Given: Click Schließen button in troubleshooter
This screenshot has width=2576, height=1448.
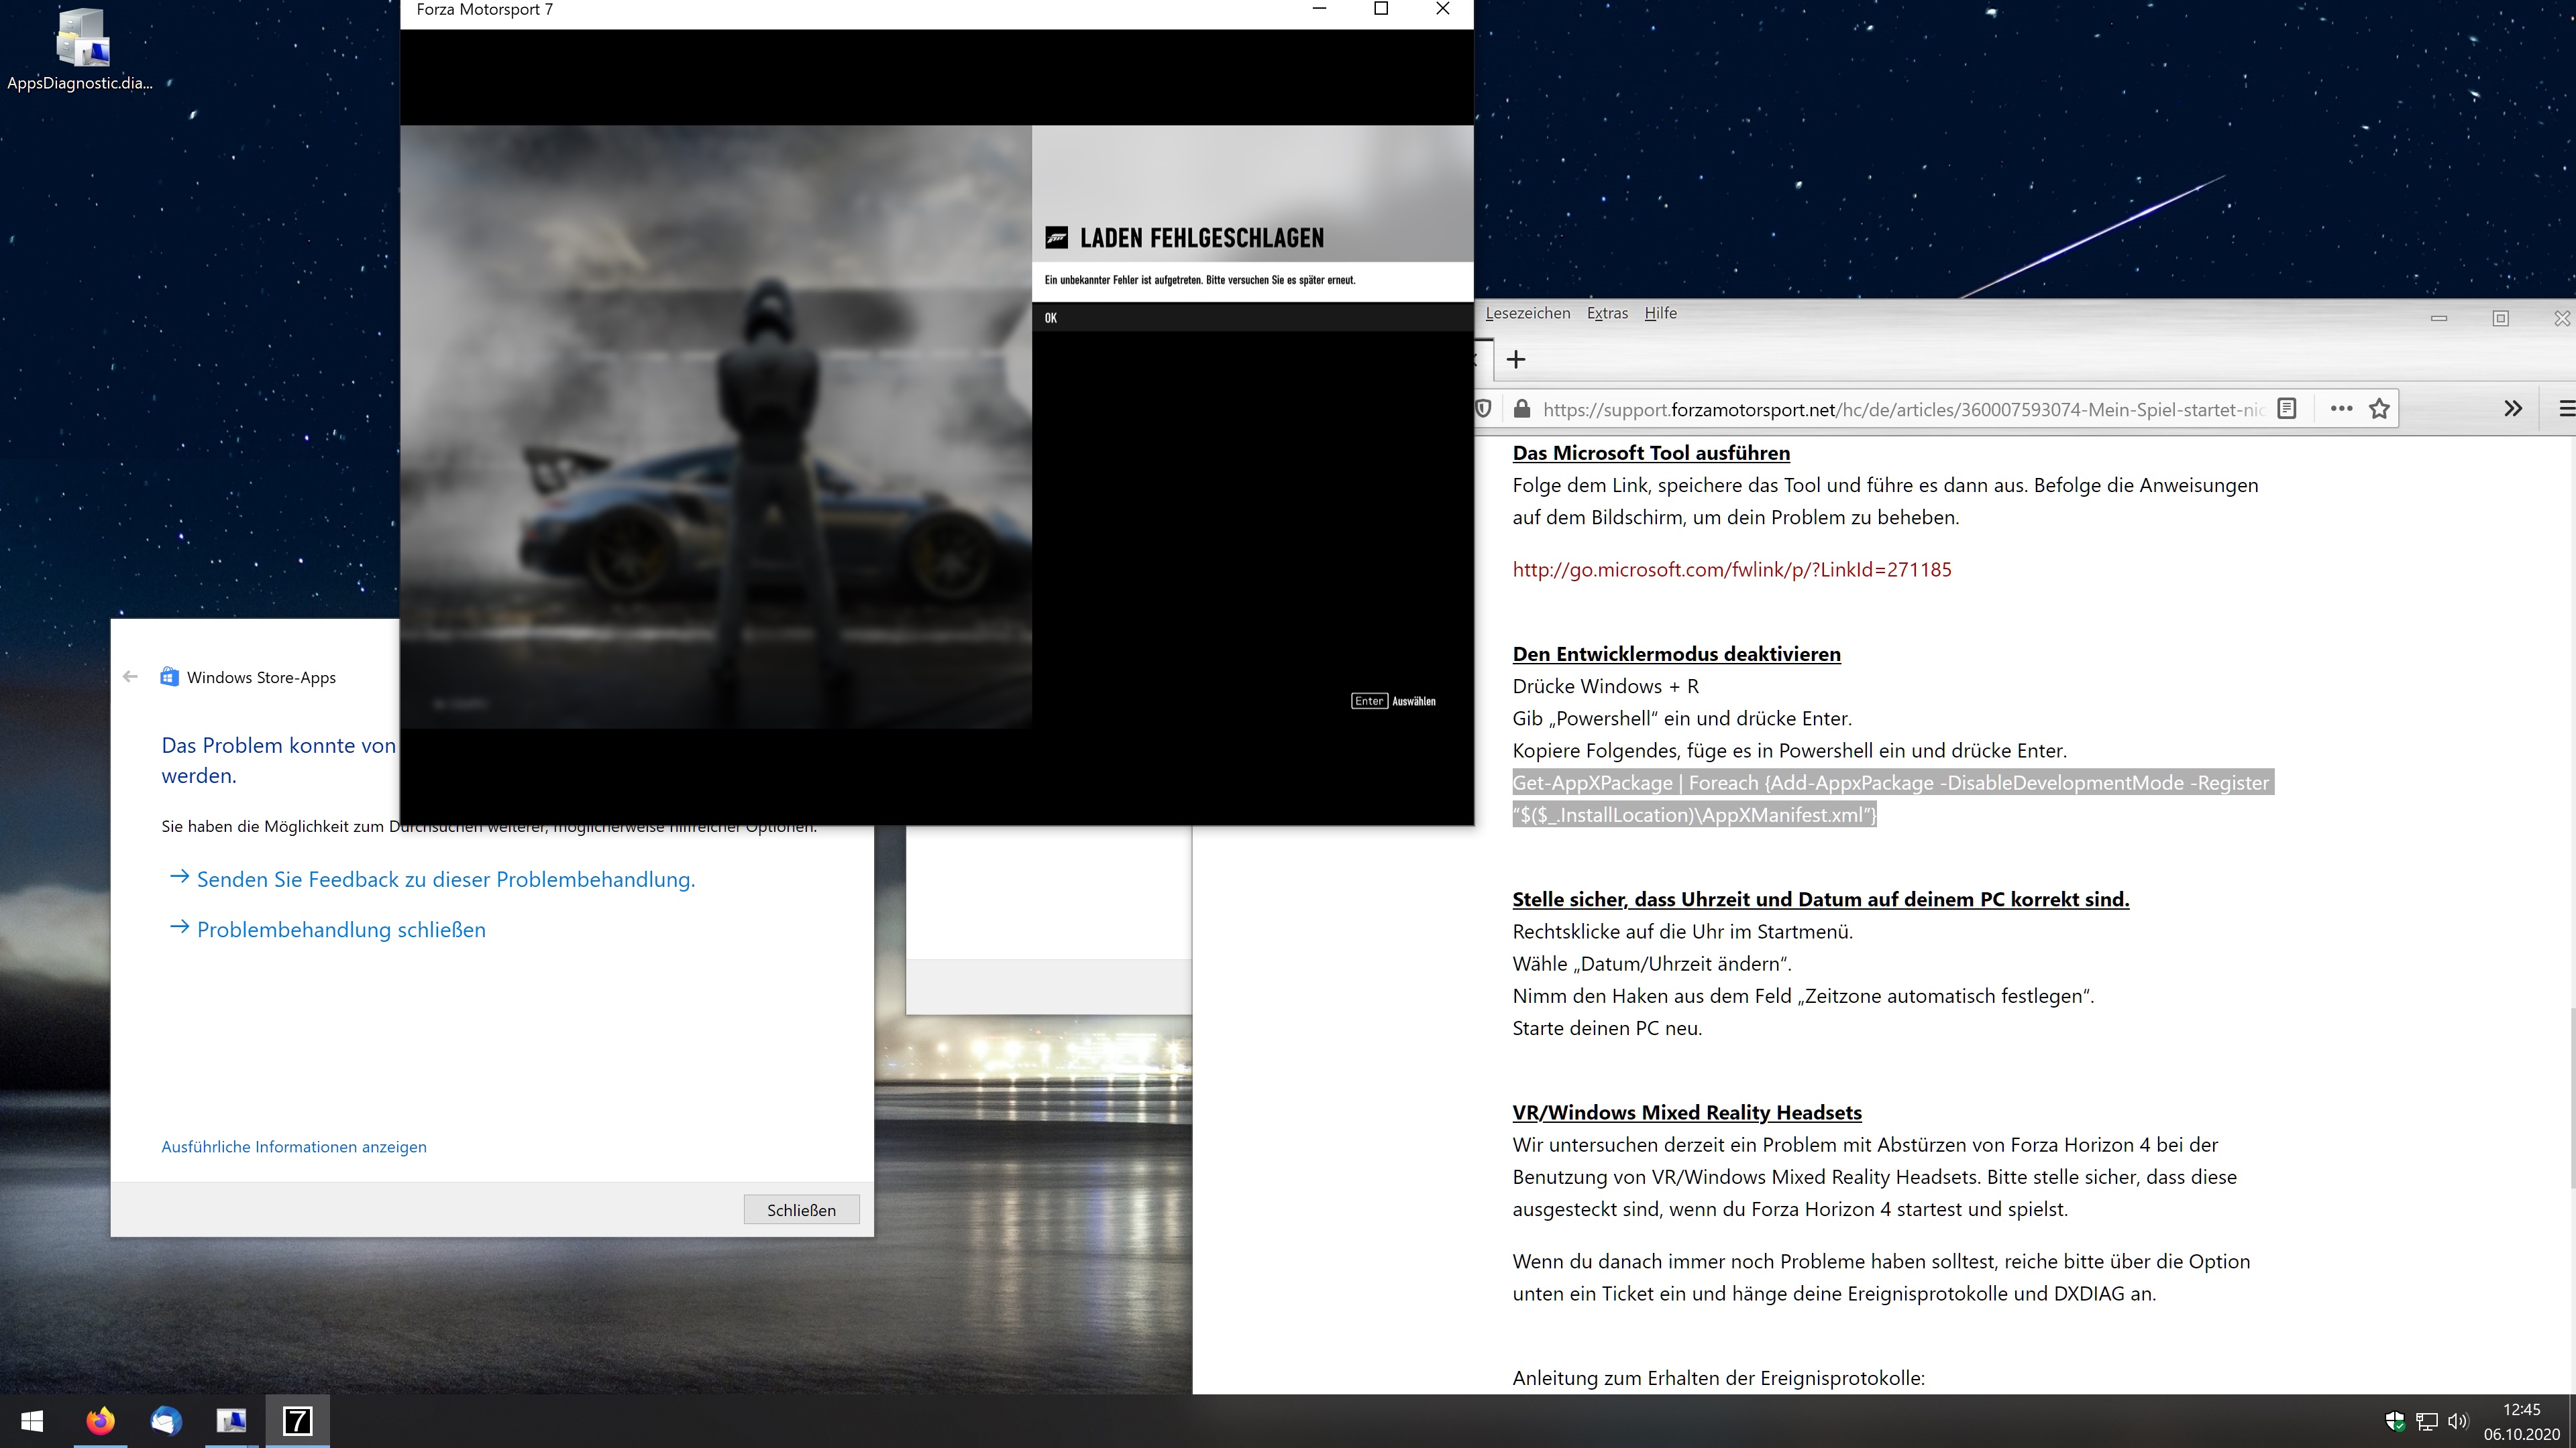Looking at the screenshot, I should (x=801, y=1209).
